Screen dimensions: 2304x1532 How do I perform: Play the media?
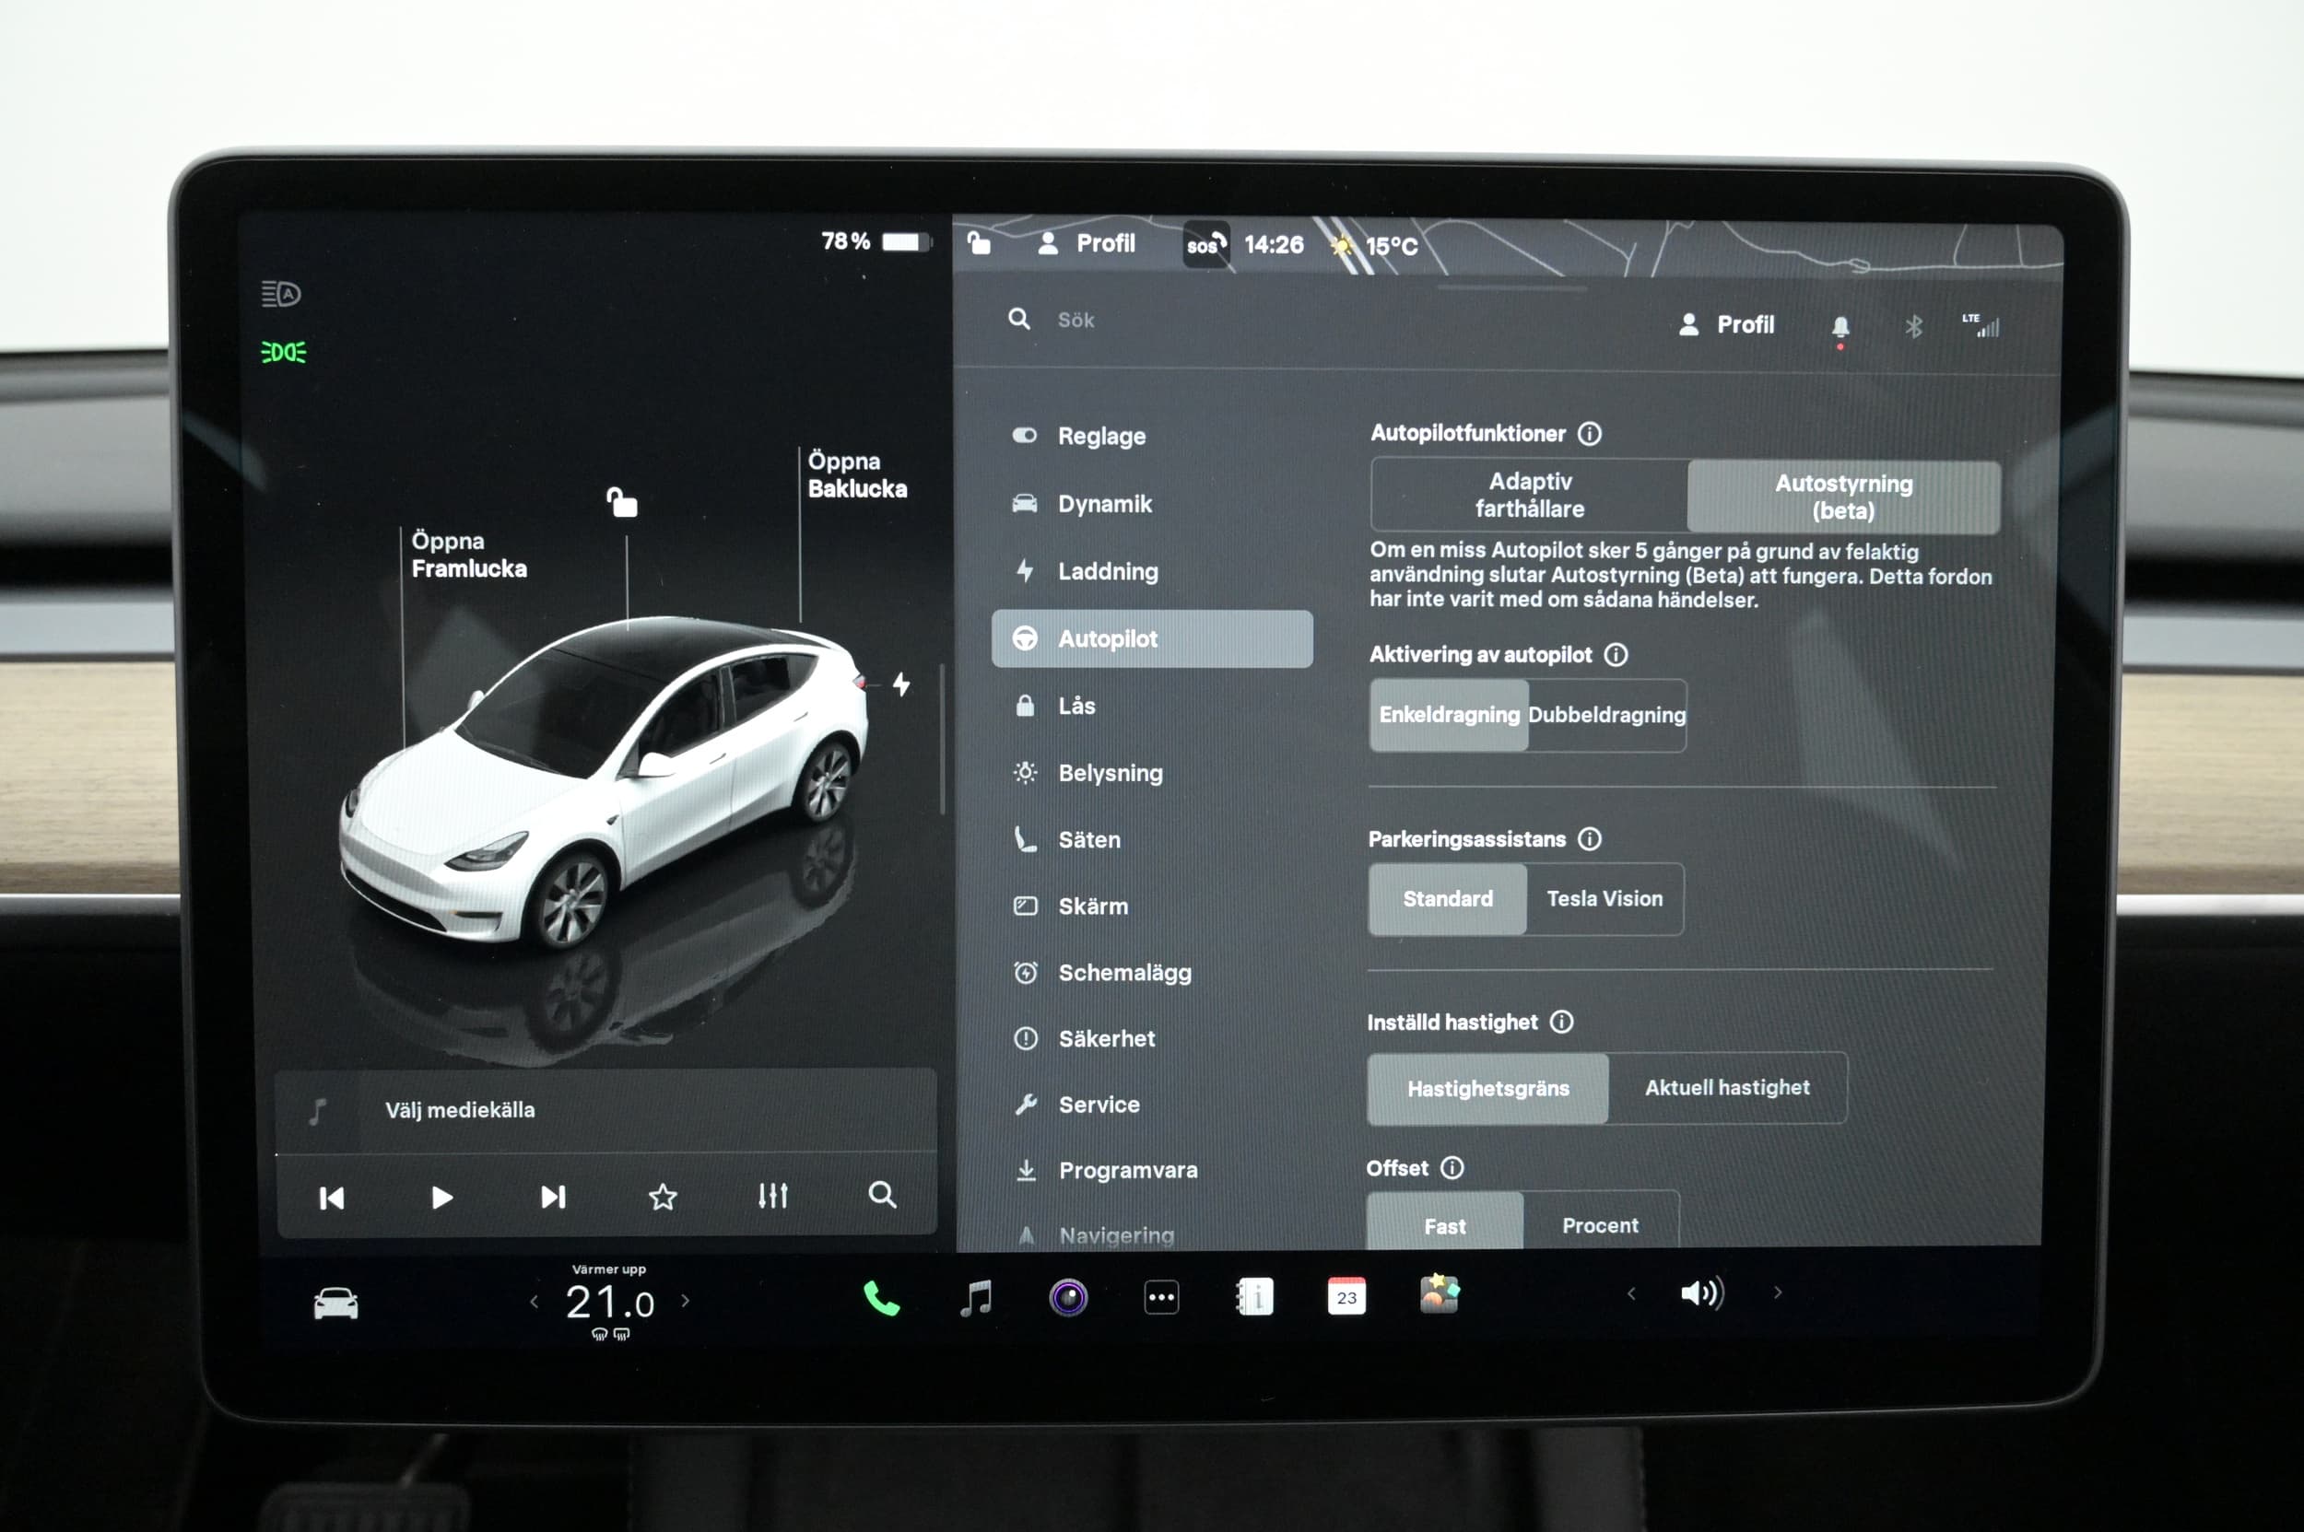click(x=441, y=1198)
